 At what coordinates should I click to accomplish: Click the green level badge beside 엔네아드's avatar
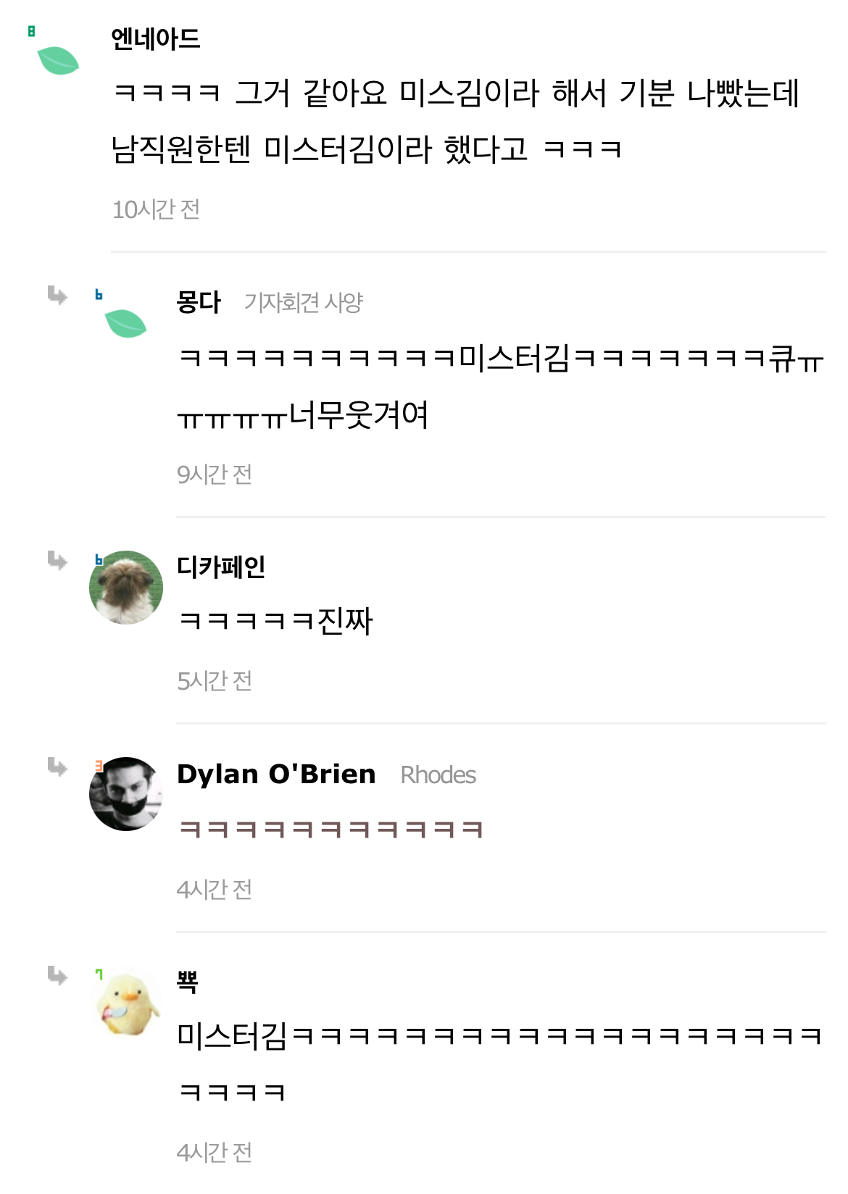click(31, 31)
